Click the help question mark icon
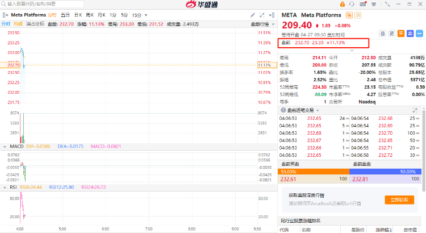 click(x=283, y=110)
